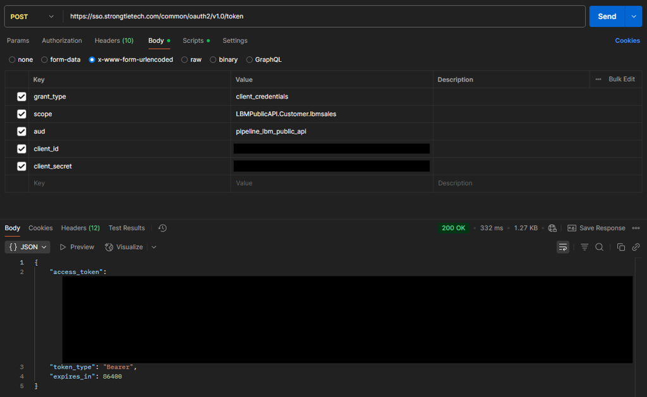Expand the Send button dropdown arrow
The height and width of the screenshot is (397, 647).
tap(633, 16)
